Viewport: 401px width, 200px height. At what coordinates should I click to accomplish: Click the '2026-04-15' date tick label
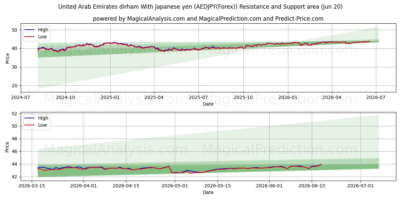coord(126,185)
